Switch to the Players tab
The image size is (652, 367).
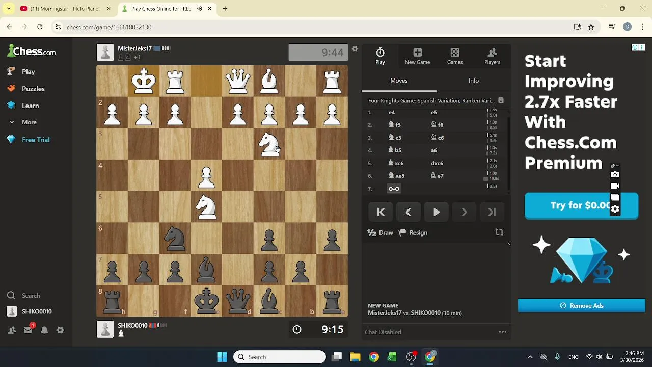pos(492,56)
